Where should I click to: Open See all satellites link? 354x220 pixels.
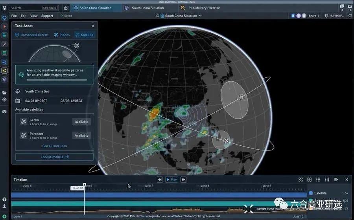coord(54,146)
